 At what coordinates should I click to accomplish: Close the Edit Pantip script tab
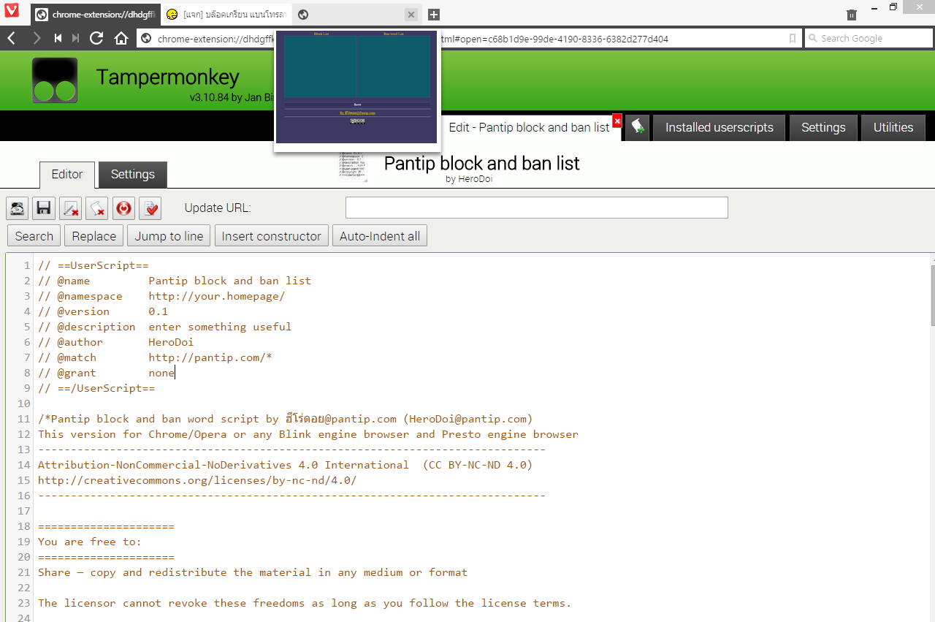pos(617,121)
